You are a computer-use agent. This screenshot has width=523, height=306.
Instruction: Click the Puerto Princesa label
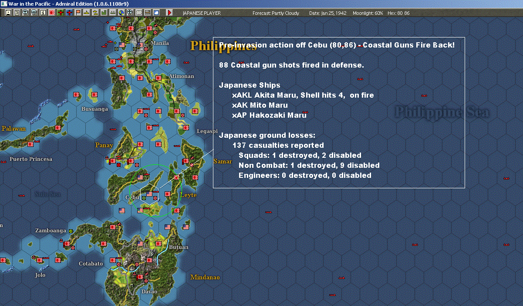pos(31,159)
